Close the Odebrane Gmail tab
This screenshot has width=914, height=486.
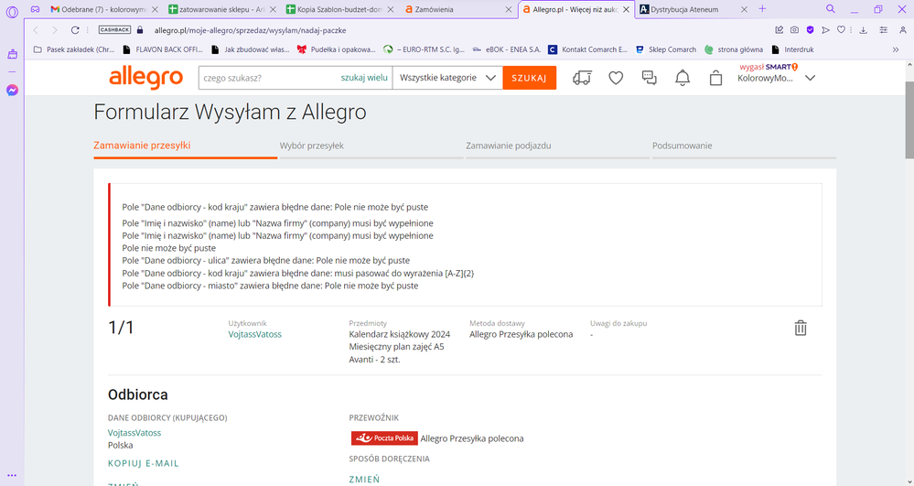click(155, 9)
